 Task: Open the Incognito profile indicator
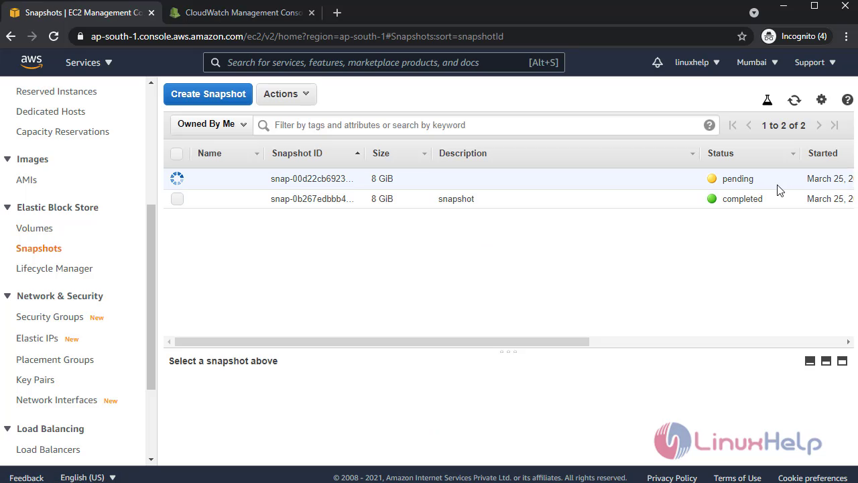796,36
